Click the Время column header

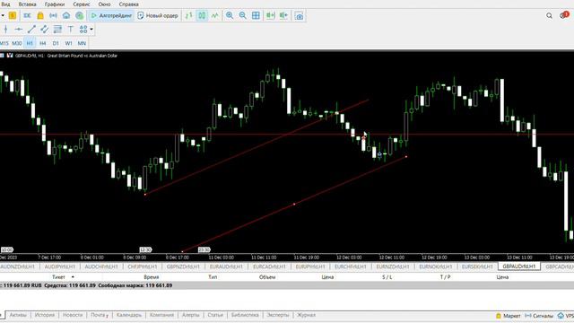point(152,277)
